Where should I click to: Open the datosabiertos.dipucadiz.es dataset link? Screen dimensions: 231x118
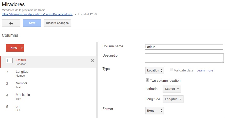coord(37,14)
